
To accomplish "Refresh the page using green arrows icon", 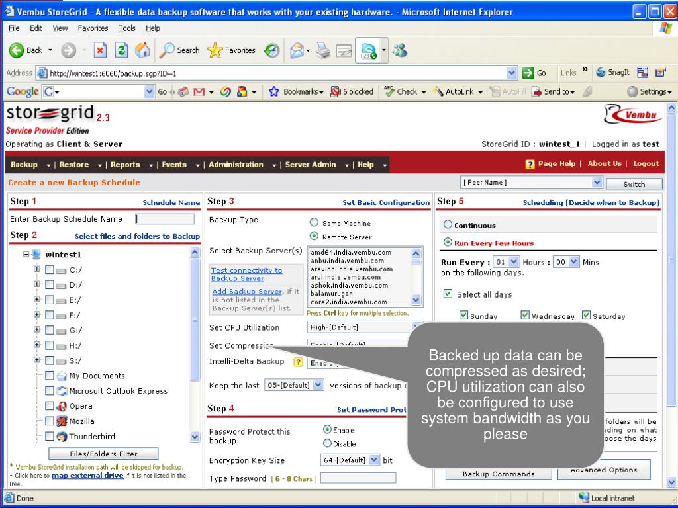I will pyautogui.click(x=122, y=50).
